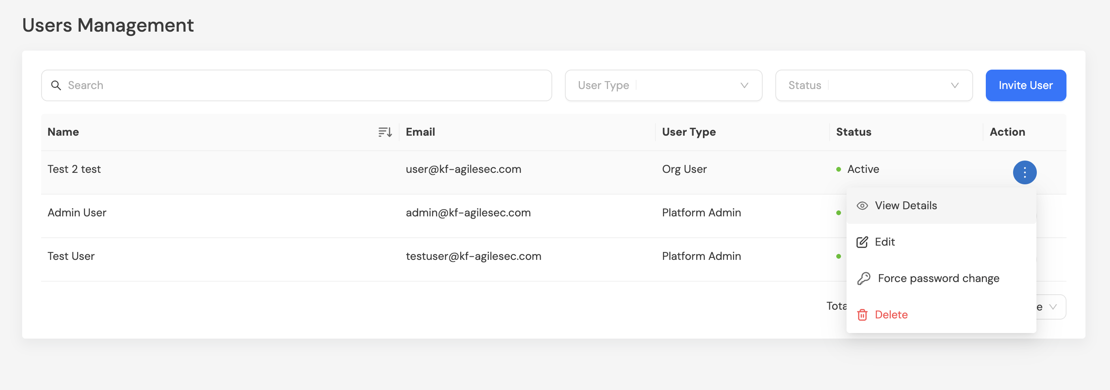The image size is (1110, 390).
Task: Expand the page size dropdown below the table
Action: (x=1052, y=307)
